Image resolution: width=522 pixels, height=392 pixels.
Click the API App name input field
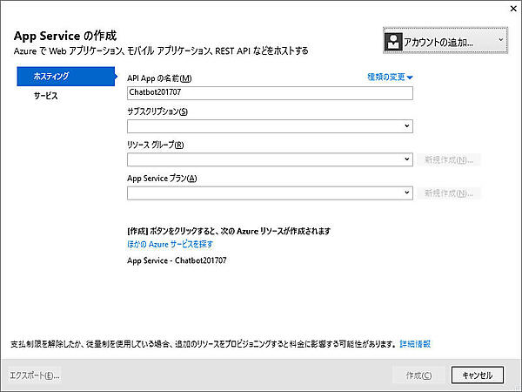(270, 93)
